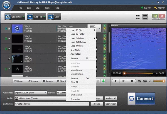
Task: Open Load Disc dropdown arrow
Action: (x=24, y=17)
